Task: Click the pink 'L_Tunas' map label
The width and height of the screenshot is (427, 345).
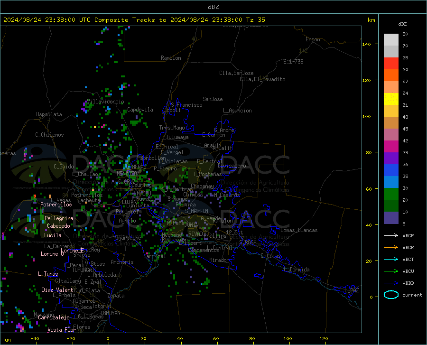Action: click(x=48, y=274)
